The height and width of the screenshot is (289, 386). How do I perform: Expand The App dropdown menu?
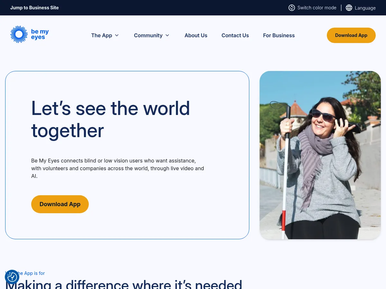[105, 35]
